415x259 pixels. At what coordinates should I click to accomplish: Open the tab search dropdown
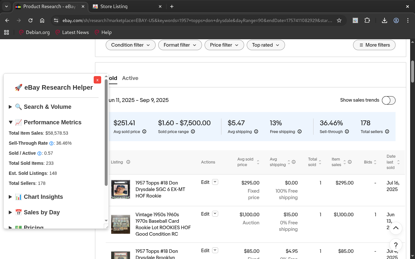6,6
